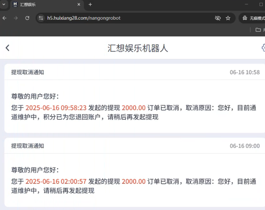Open the bookmarks folder icon
The width and height of the screenshot is (265, 210).
(258, 30)
